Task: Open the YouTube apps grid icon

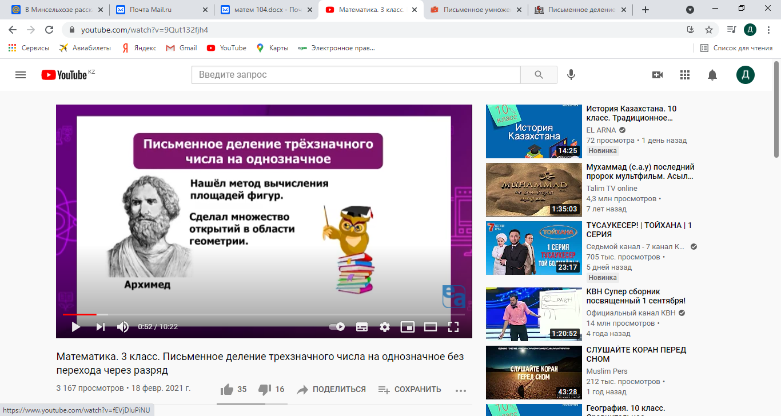Action: click(x=685, y=75)
